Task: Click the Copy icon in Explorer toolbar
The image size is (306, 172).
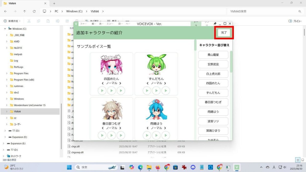Action: [x=39, y=21]
